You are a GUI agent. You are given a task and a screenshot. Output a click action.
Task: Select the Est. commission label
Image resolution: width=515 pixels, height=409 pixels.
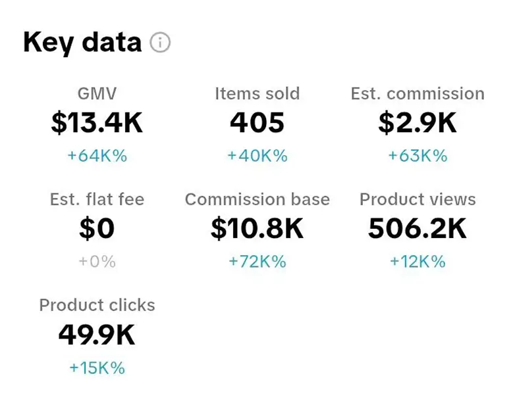click(x=418, y=94)
